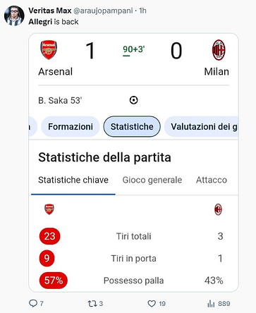Click the small Milan crest above stats
256x313 pixels.
pos(218,209)
